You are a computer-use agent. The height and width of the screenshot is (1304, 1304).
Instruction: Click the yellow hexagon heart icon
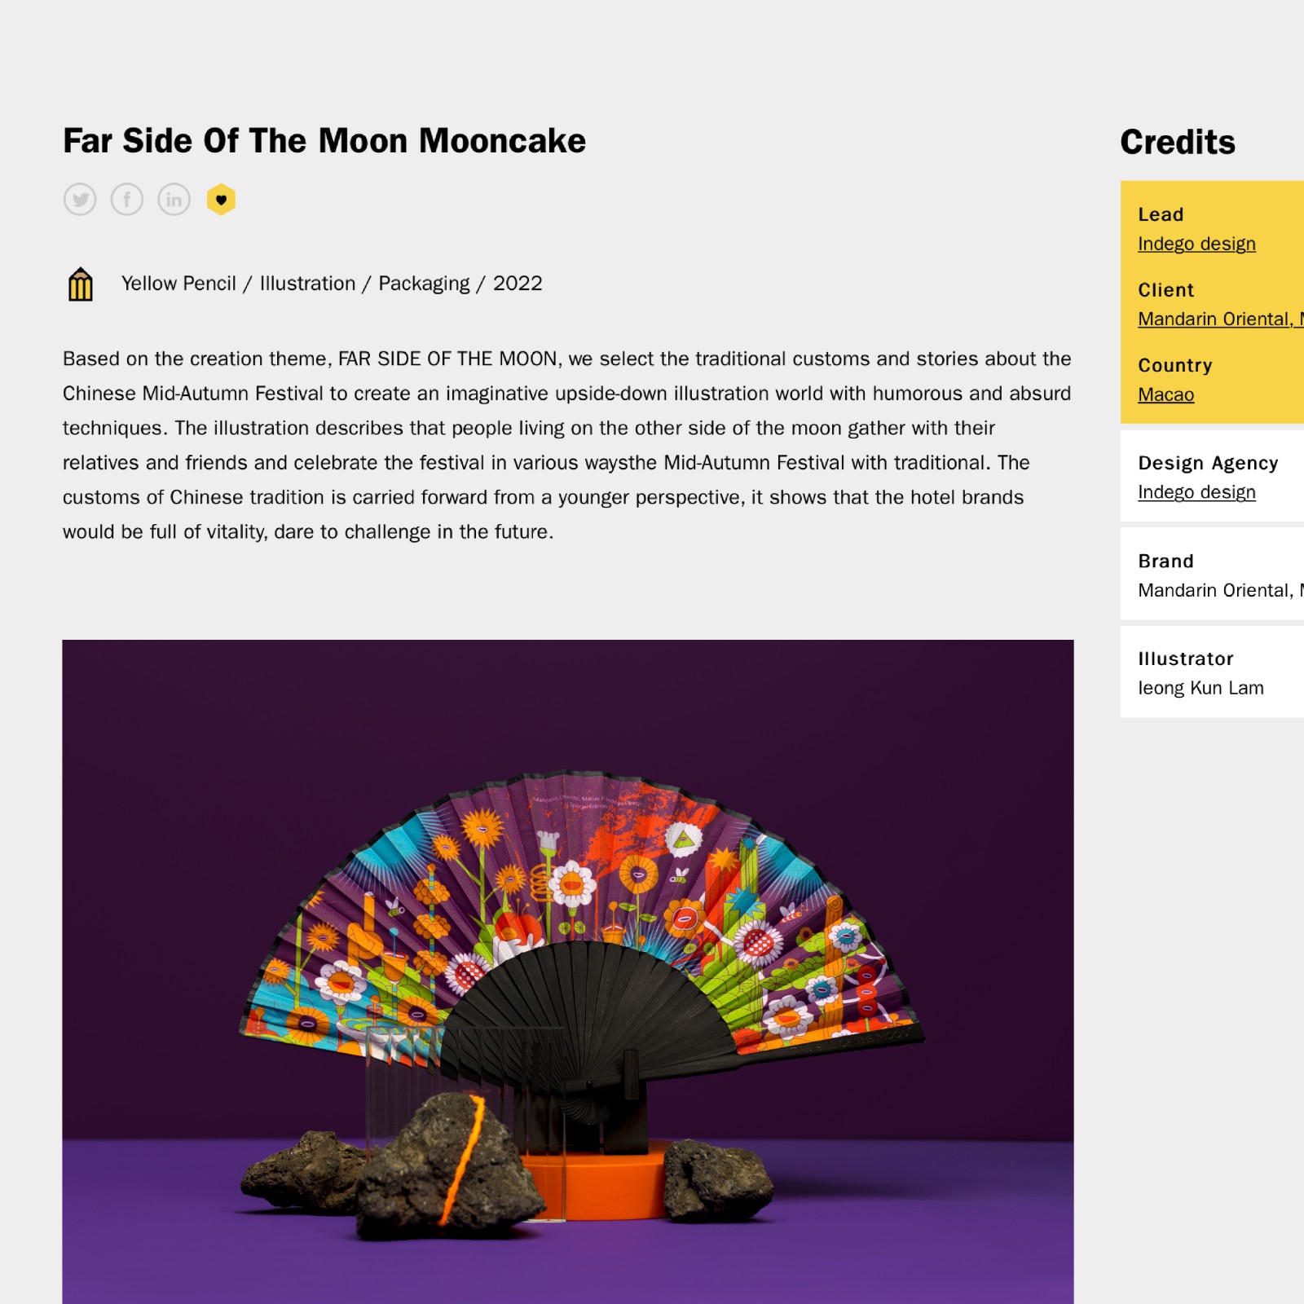(x=221, y=200)
